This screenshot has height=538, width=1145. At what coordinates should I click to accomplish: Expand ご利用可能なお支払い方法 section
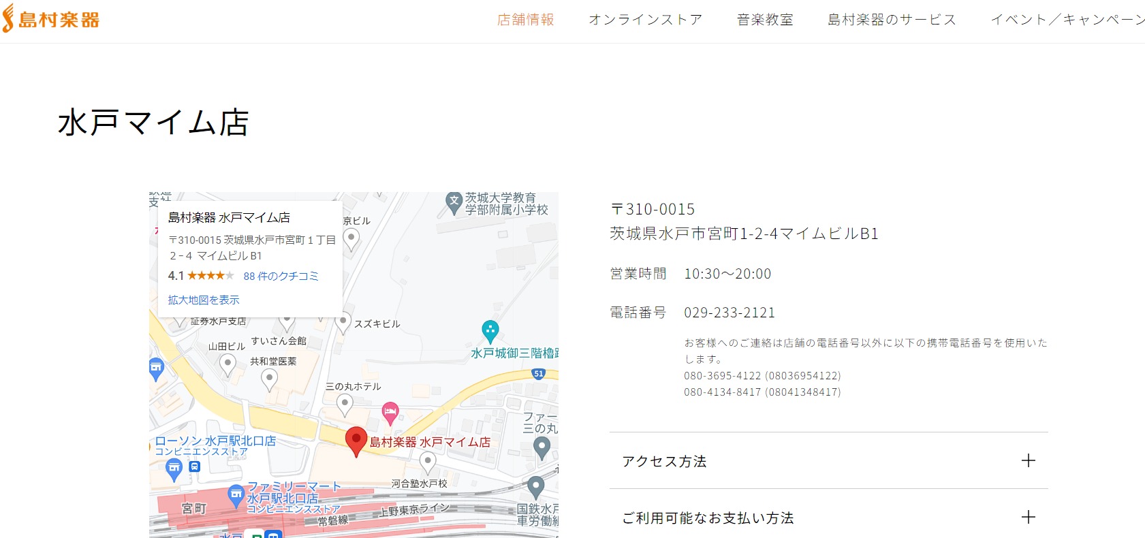[828, 518]
